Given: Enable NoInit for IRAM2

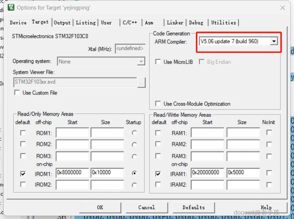Looking at the screenshot, I should pyautogui.click(x=269, y=185).
